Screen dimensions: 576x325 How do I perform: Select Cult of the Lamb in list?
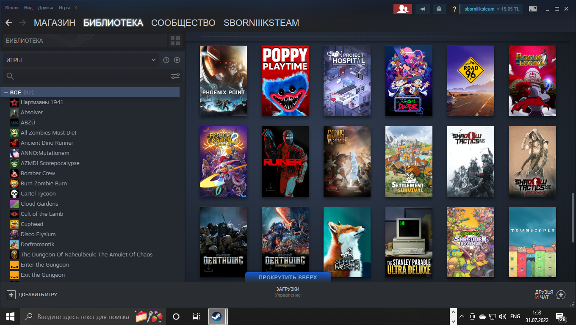click(x=42, y=214)
